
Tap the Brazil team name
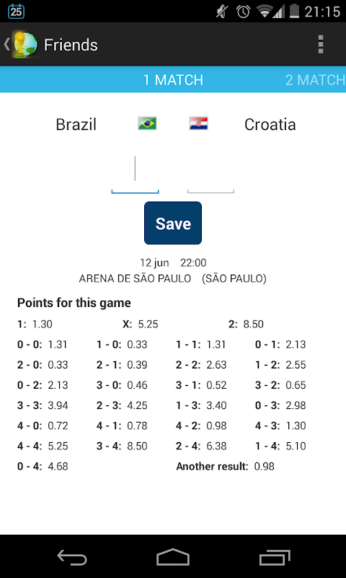click(76, 124)
